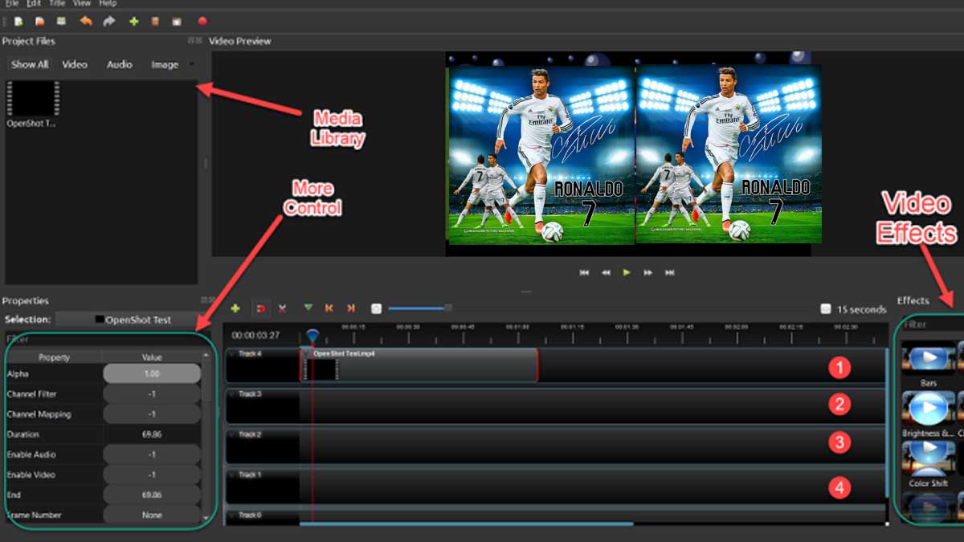The height and width of the screenshot is (542, 964).
Task: Toggle snapping with the red magnet icon
Action: point(260,308)
